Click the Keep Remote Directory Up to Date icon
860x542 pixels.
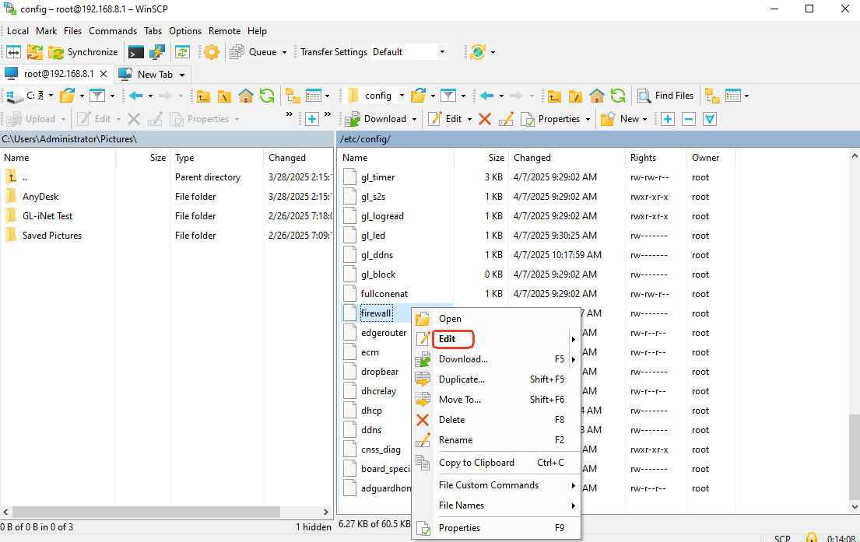coord(183,52)
